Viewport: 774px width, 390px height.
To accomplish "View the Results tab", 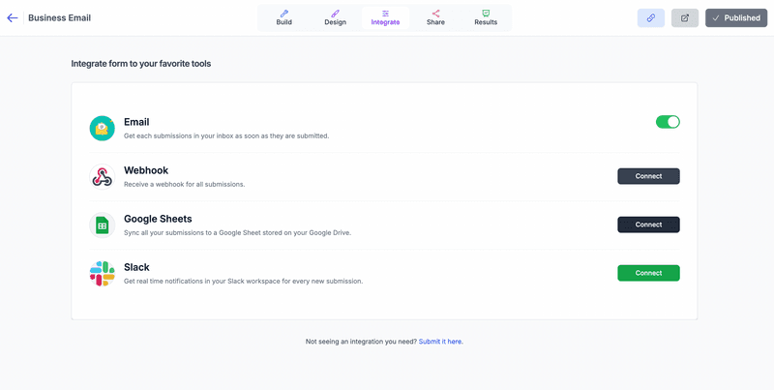I will coord(486,17).
